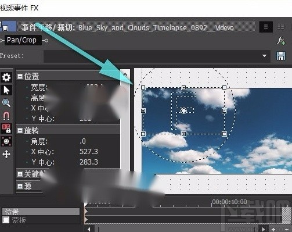Toggle the snapping magnet icon
Image resolution: width=292 pixels, height=232 pixels.
6,116
